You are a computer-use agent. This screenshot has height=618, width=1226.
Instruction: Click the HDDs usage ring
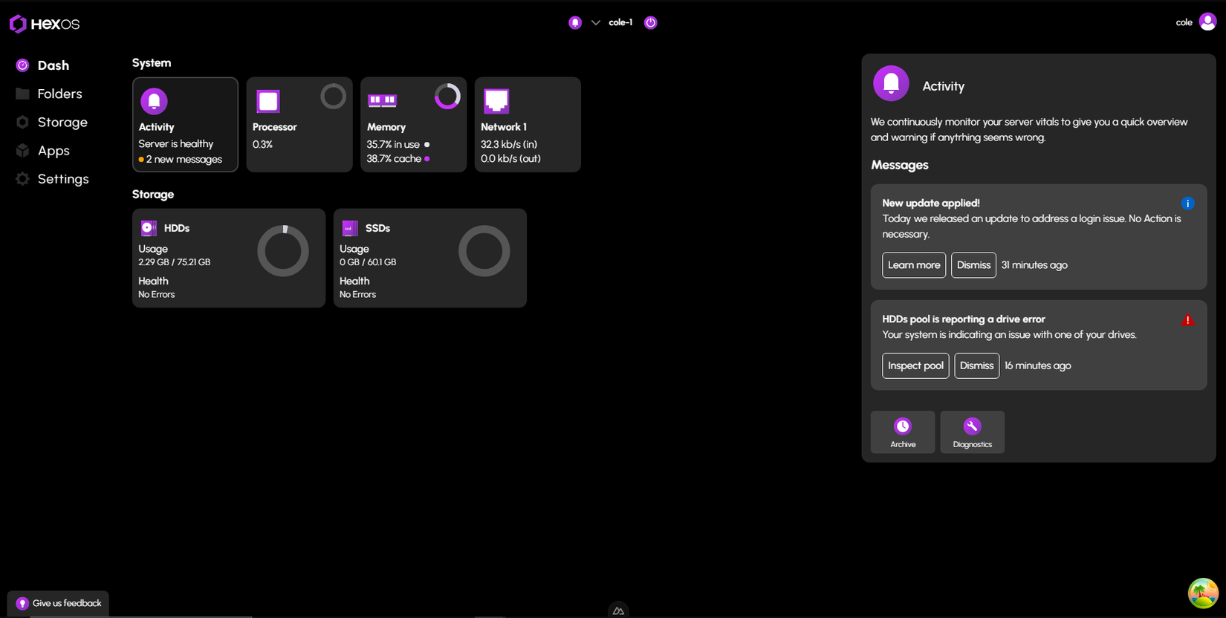pyautogui.click(x=283, y=251)
